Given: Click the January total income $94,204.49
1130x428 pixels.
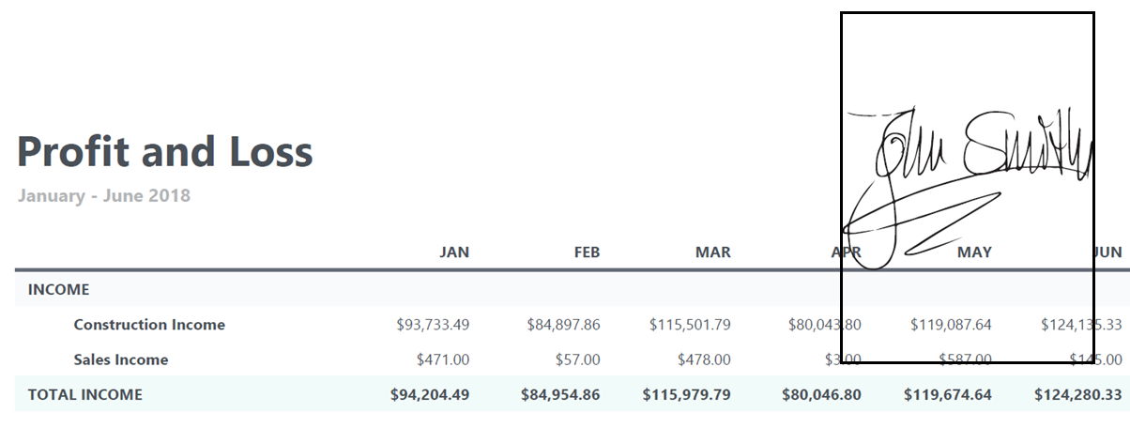Looking at the screenshot, I should pyautogui.click(x=430, y=394).
